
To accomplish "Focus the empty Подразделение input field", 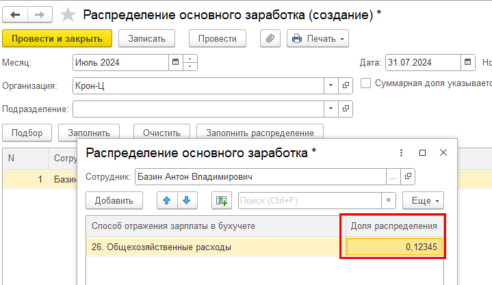I will (198, 109).
